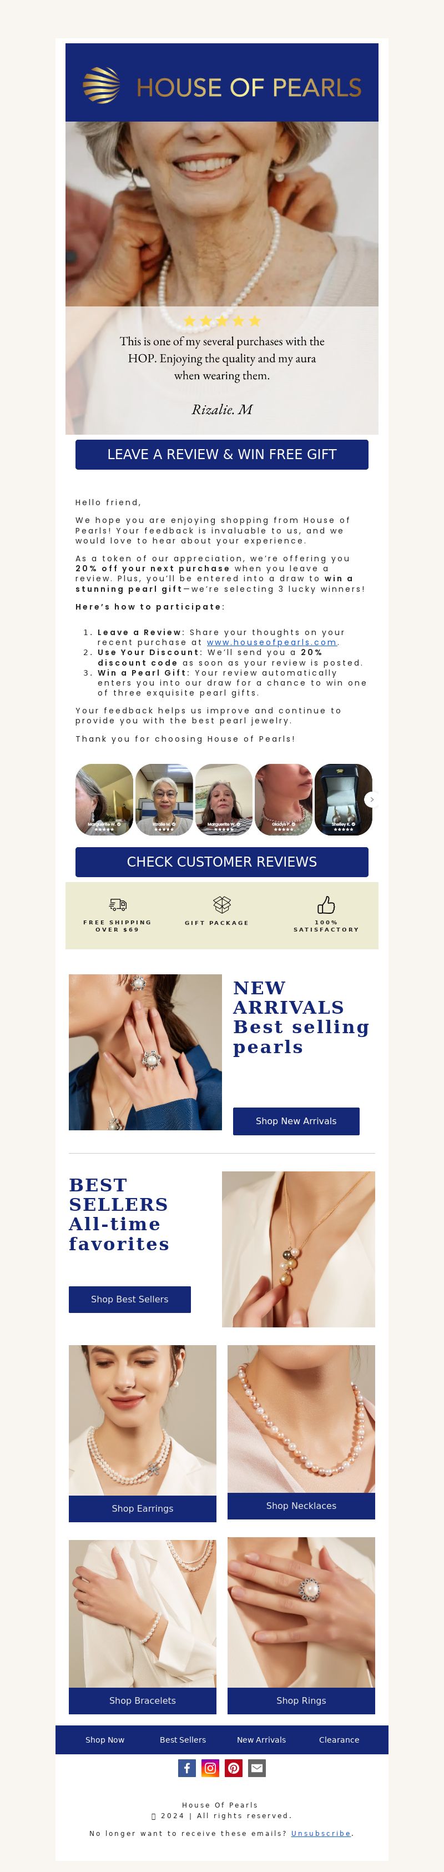
Task: Click the Check Customer Reviews button
Action: pyautogui.click(x=221, y=862)
